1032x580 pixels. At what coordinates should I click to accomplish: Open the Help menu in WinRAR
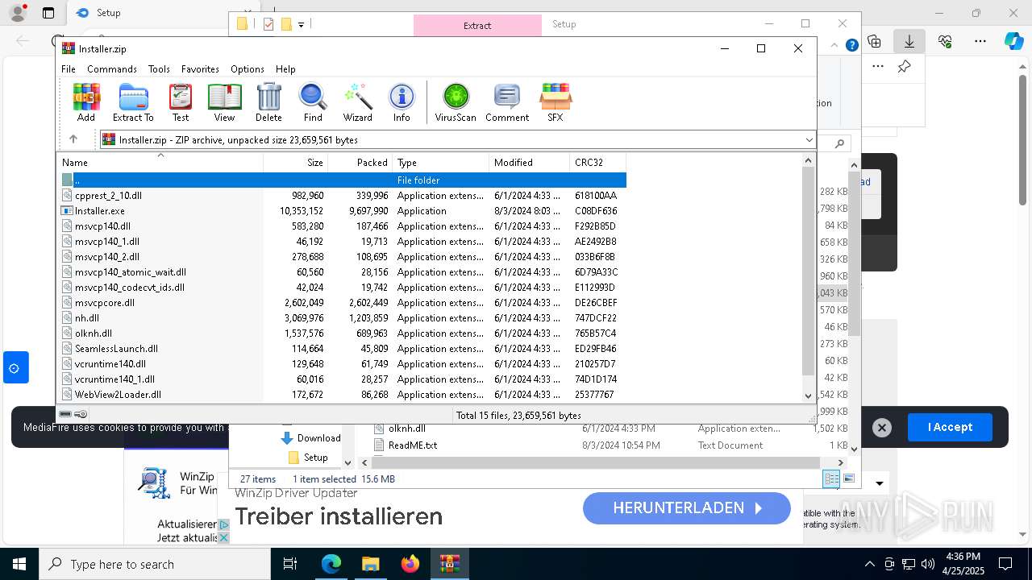[x=285, y=69]
